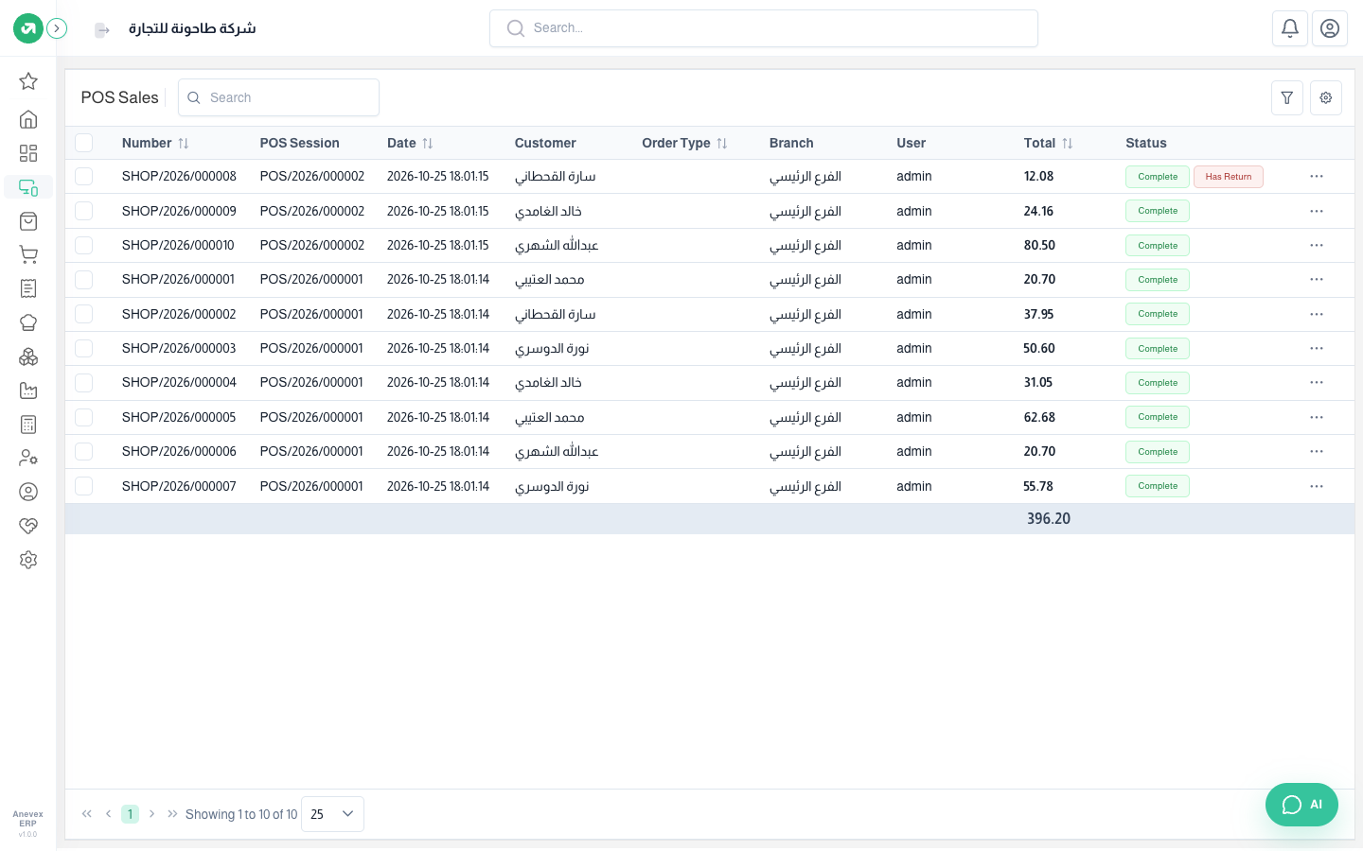Expand the sidebar with the chevron button
The height and width of the screenshot is (851, 1363).
point(57,28)
